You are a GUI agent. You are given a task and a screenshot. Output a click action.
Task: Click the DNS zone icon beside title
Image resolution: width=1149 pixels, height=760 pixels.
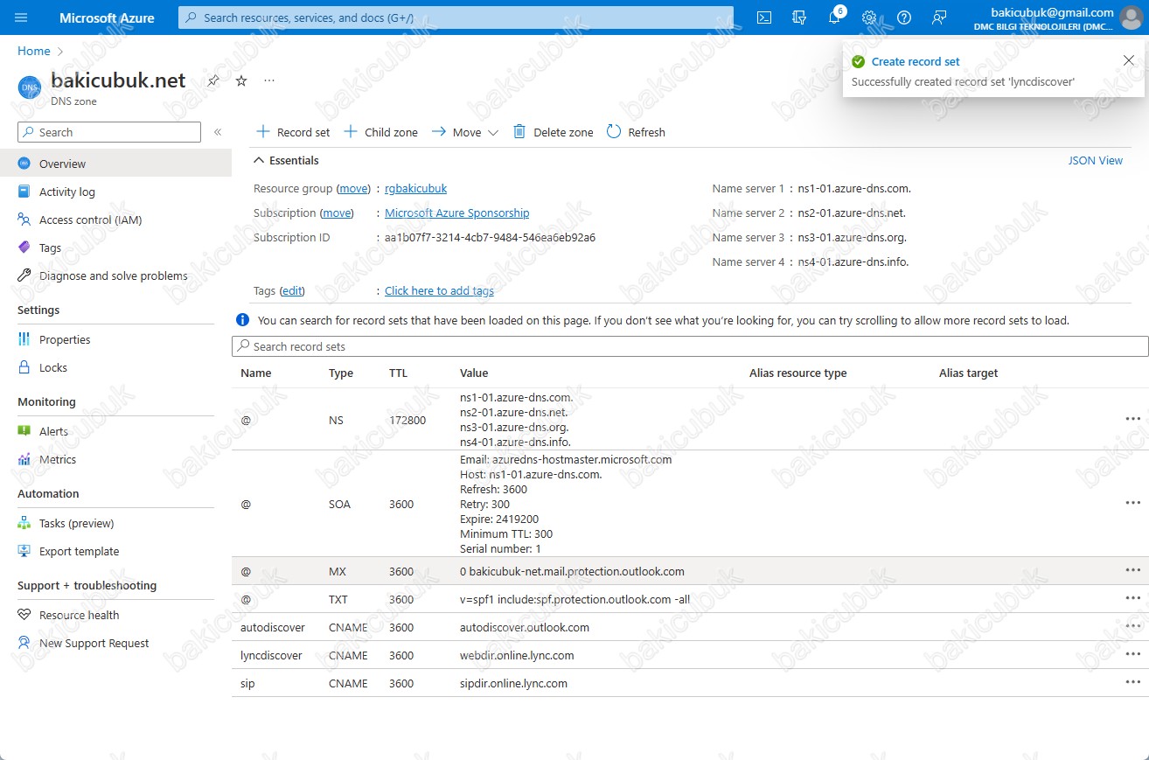coord(31,87)
